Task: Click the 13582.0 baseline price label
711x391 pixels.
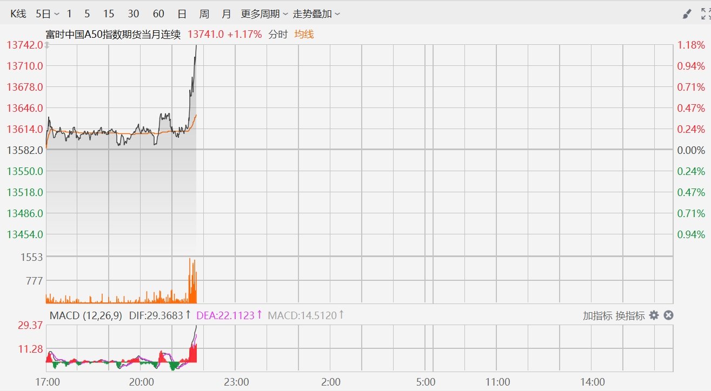Action: click(24, 150)
